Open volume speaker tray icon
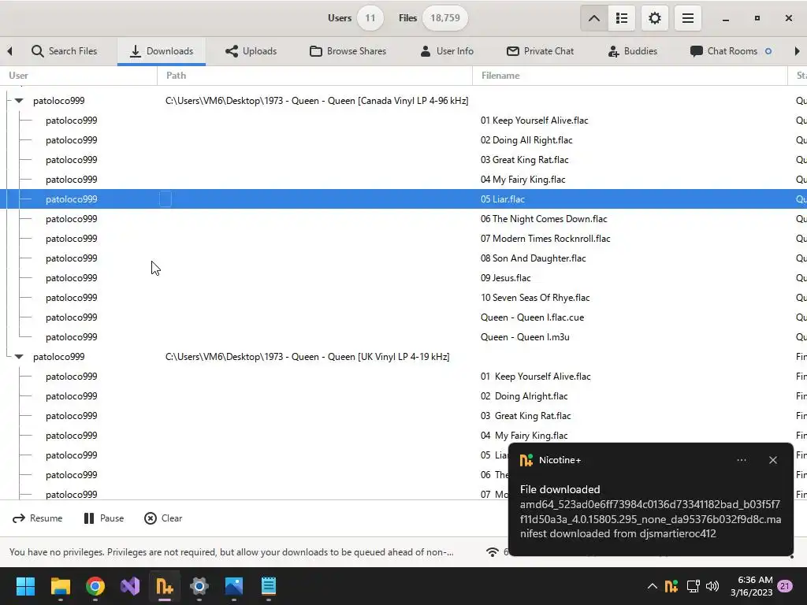 click(x=712, y=586)
